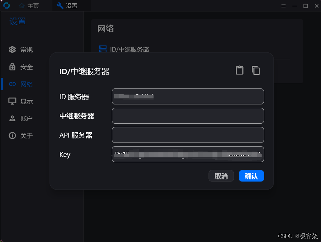
Task: Click the 账户 person icon in sidebar
Action: (12, 118)
